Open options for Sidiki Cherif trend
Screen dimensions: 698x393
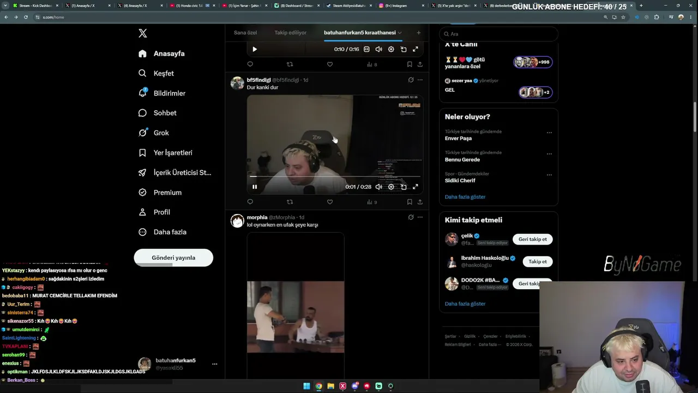549,175
